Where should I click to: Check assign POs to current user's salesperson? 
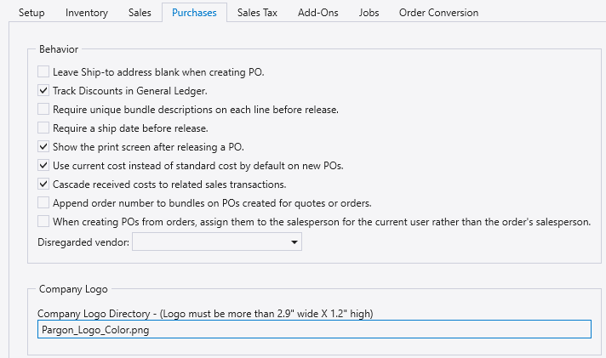click(43, 222)
